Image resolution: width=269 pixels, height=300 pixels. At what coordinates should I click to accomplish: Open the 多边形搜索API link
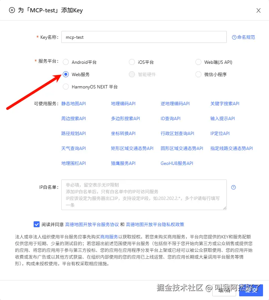(x=126, y=119)
